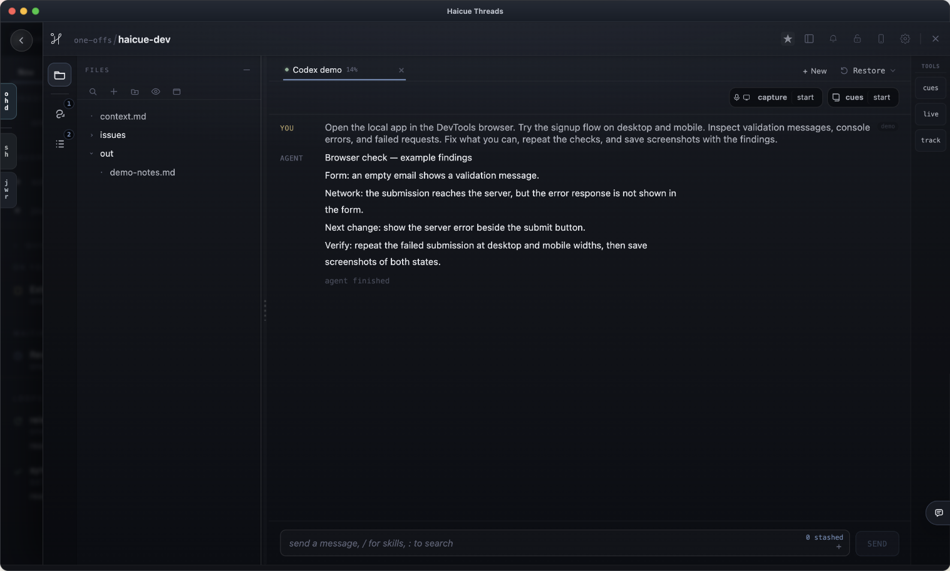Toggle the unlock padlock icon
950x571 pixels.
pos(857,39)
